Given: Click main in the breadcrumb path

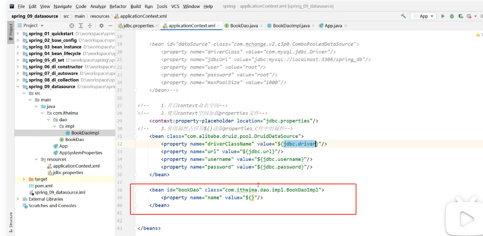Looking at the screenshot, I should click(x=80, y=16).
